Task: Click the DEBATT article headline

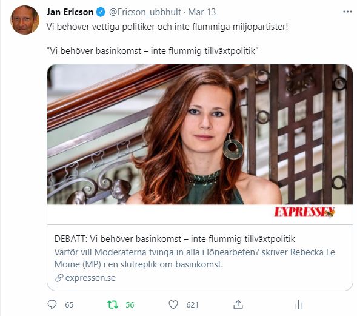Action: coord(175,239)
